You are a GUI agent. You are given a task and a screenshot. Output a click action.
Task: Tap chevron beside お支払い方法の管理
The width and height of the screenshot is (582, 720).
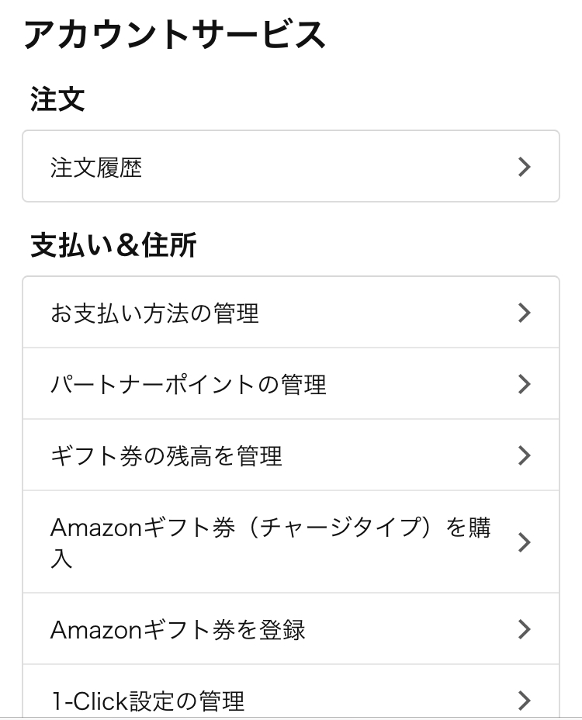pos(524,313)
